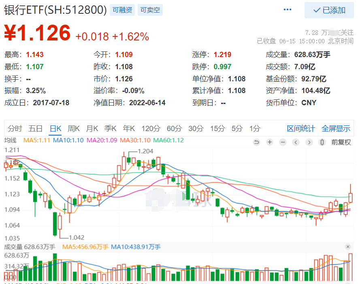Open the more options ellipsis menu
The width and height of the screenshot is (358, 284).
288,9
